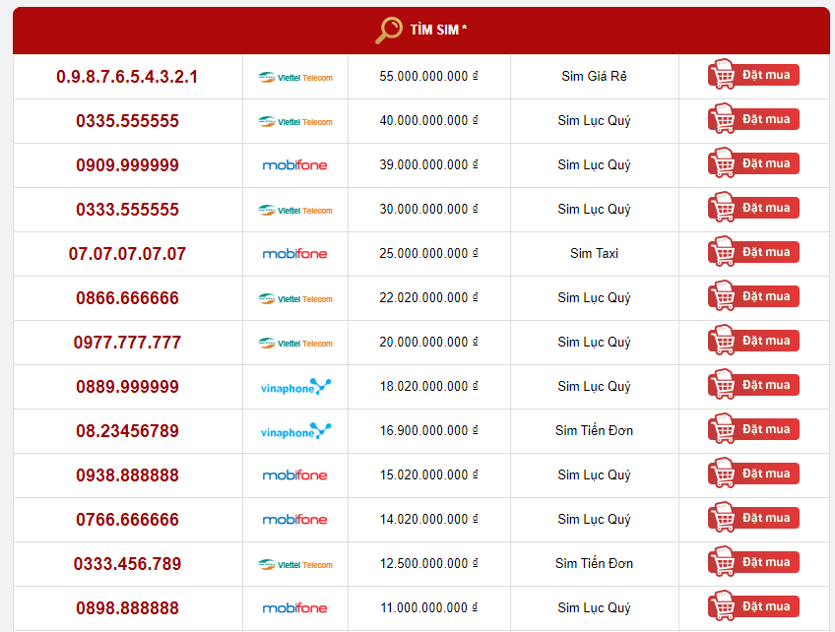Viewport: 835px width, 632px height.
Task: Open SIM number 07.07.07.07.07
Action: tap(127, 253)
